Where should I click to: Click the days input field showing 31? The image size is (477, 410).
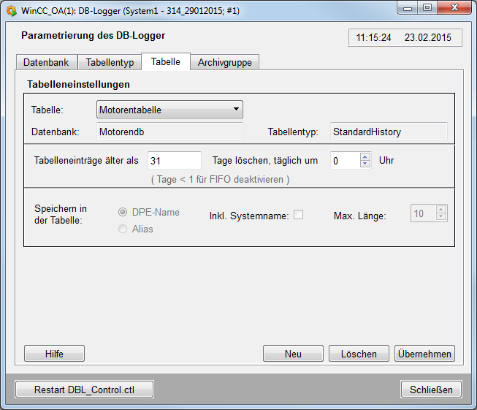click(x=175, y=160)
